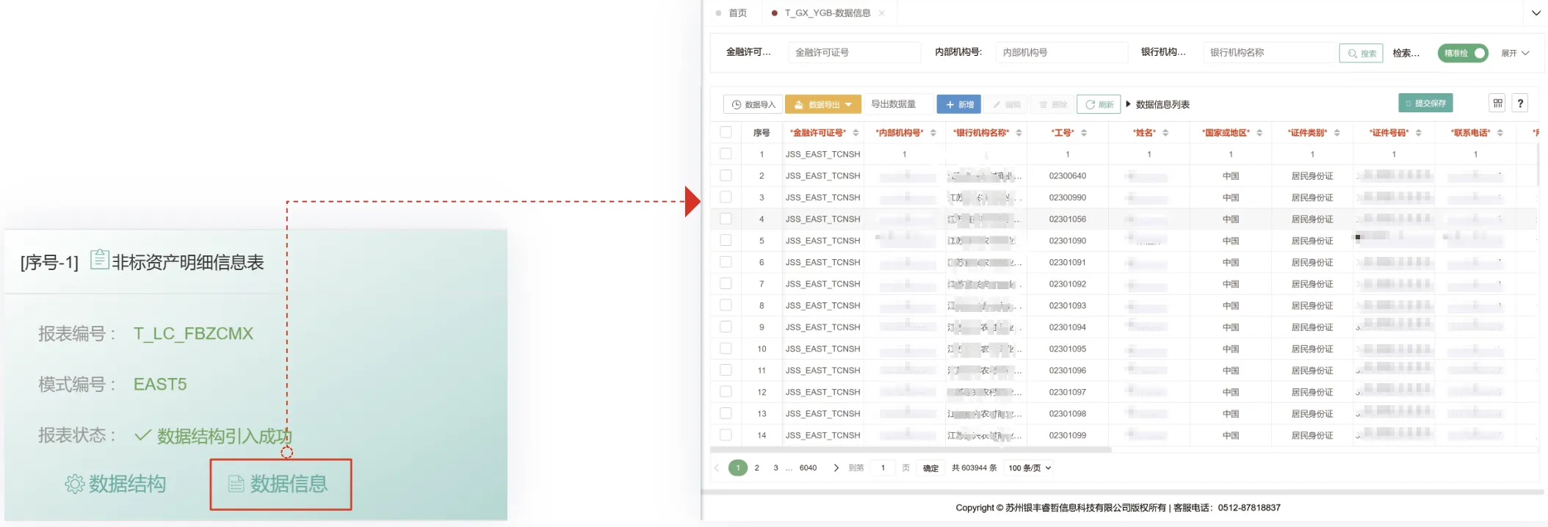This screenshot has width=1548, height=527.
Task: Switch to the 首页 tab
Action: [x=737, y=13]
